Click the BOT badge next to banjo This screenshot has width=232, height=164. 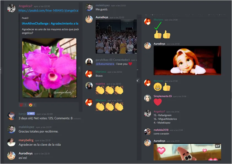(31, 114)
